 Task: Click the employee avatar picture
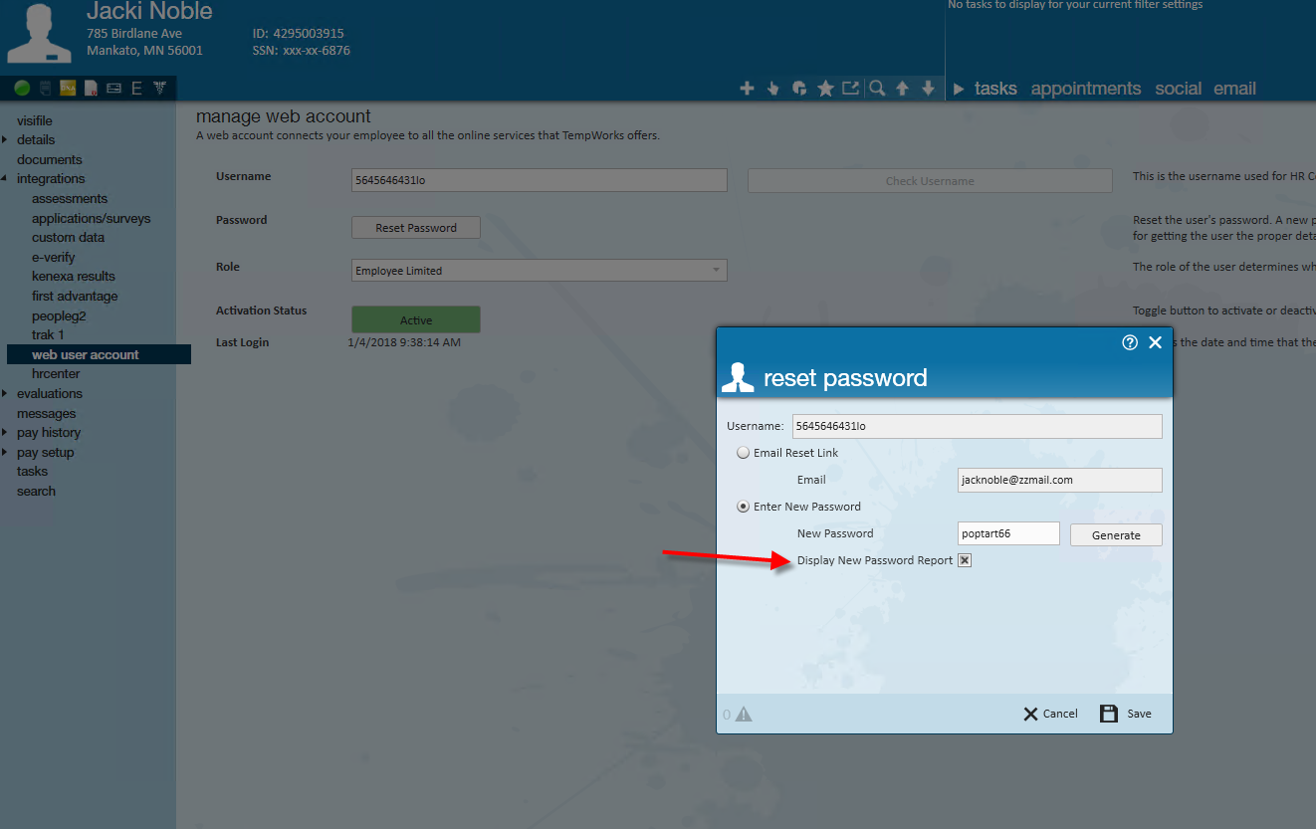[39, 34]
